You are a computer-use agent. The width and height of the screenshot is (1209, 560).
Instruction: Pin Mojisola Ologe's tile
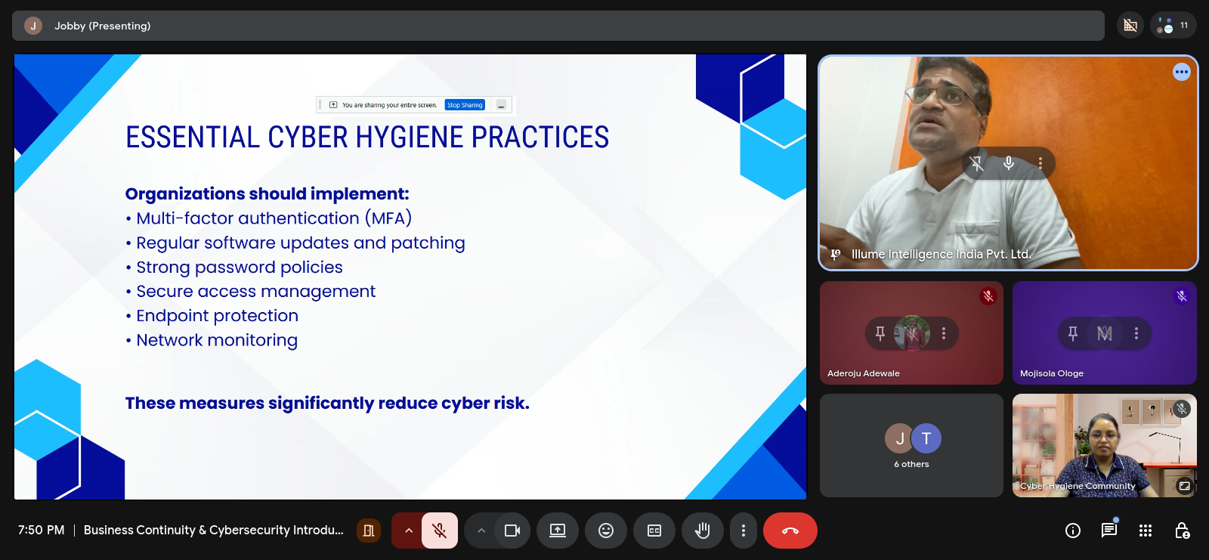1072,333
